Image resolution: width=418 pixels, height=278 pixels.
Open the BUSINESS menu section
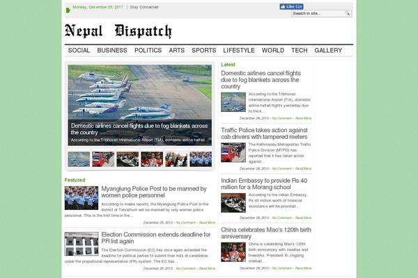coord(112,50)
